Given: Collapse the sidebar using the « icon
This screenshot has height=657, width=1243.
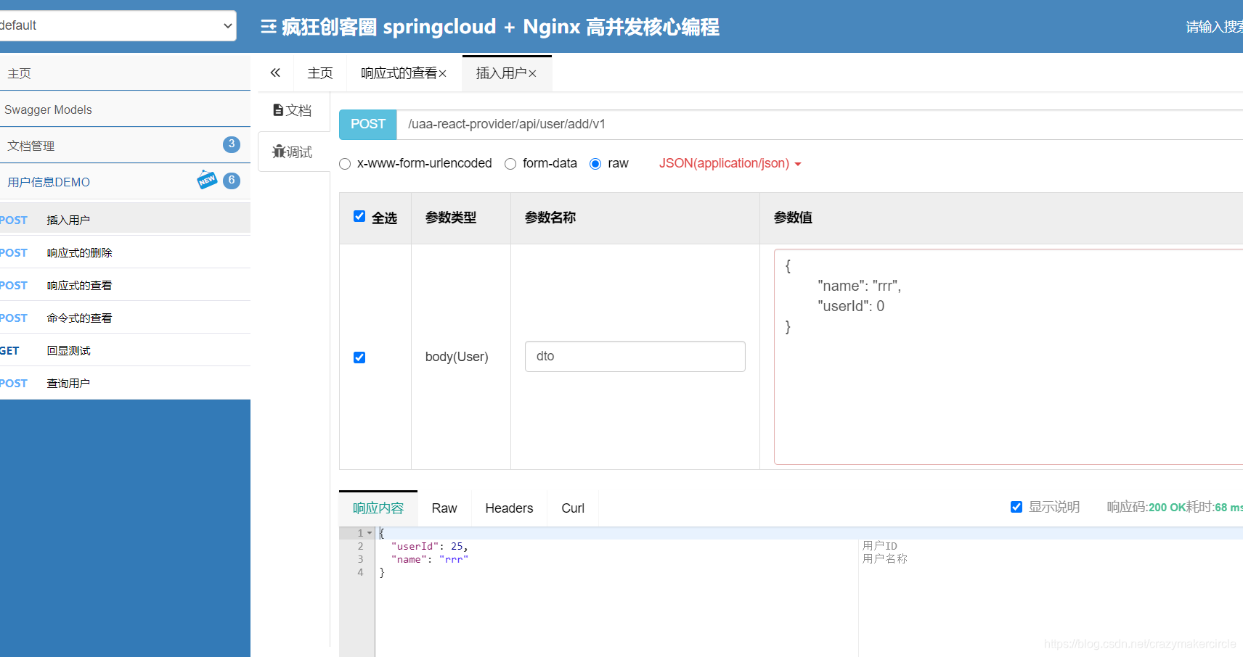Looking at the screenshot, I should [274, 73].
